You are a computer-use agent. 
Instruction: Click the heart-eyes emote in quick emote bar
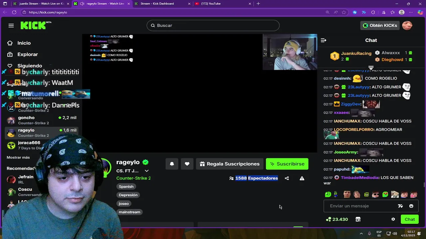pyautogui.click(x=385, y=195)
